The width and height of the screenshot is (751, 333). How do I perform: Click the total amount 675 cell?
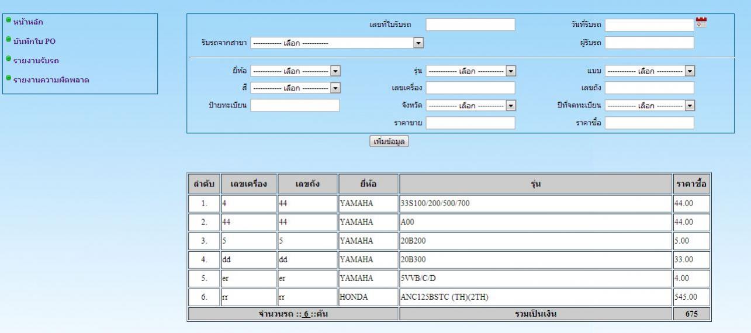(691, 314)
